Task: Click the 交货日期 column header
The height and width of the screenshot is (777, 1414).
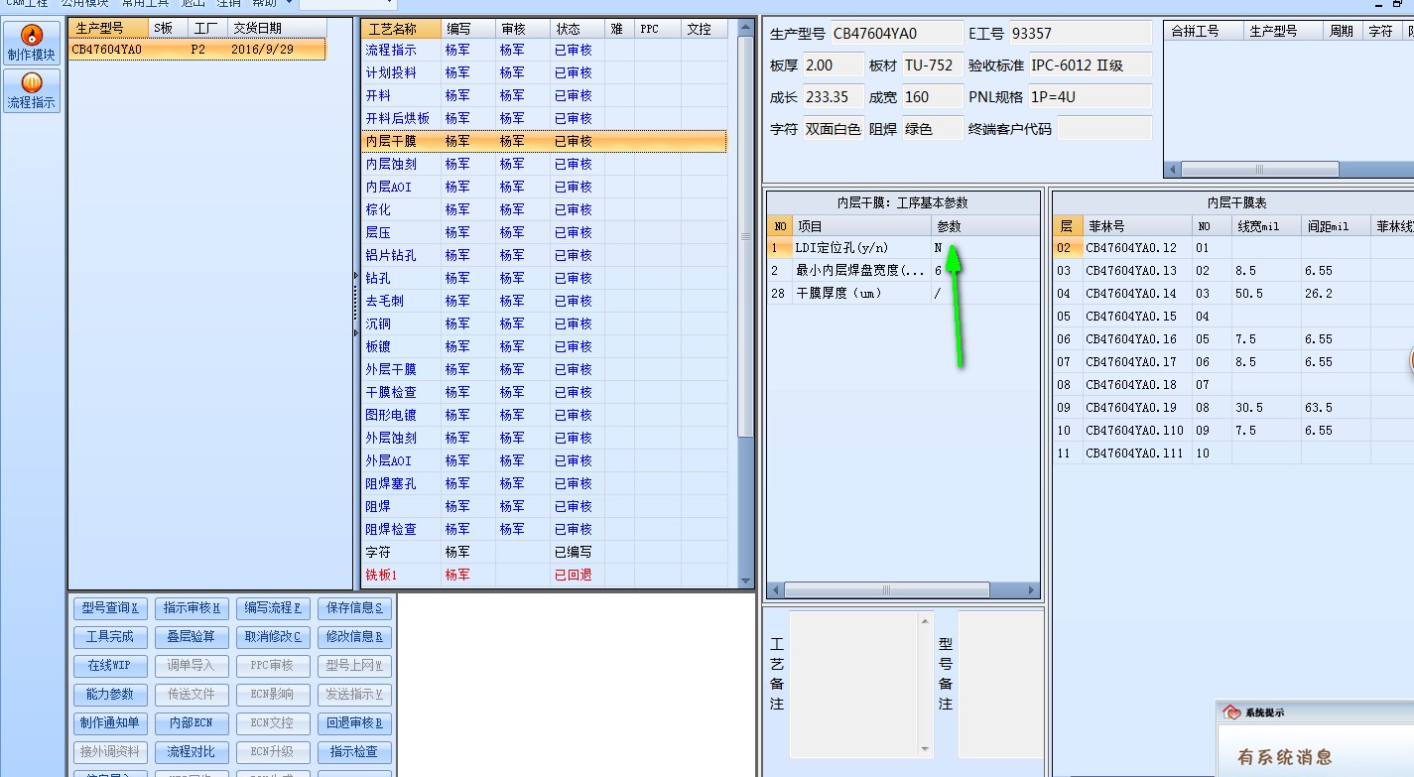Action: click(277, 28)
